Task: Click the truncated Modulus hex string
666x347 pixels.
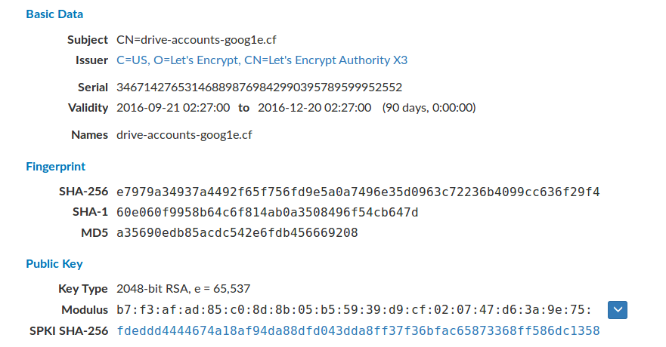Action: [x=353, y=309]
